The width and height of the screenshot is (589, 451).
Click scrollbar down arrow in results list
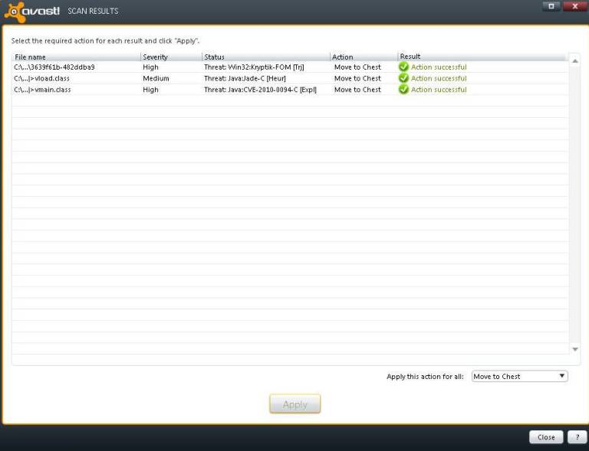pos(574,349)
